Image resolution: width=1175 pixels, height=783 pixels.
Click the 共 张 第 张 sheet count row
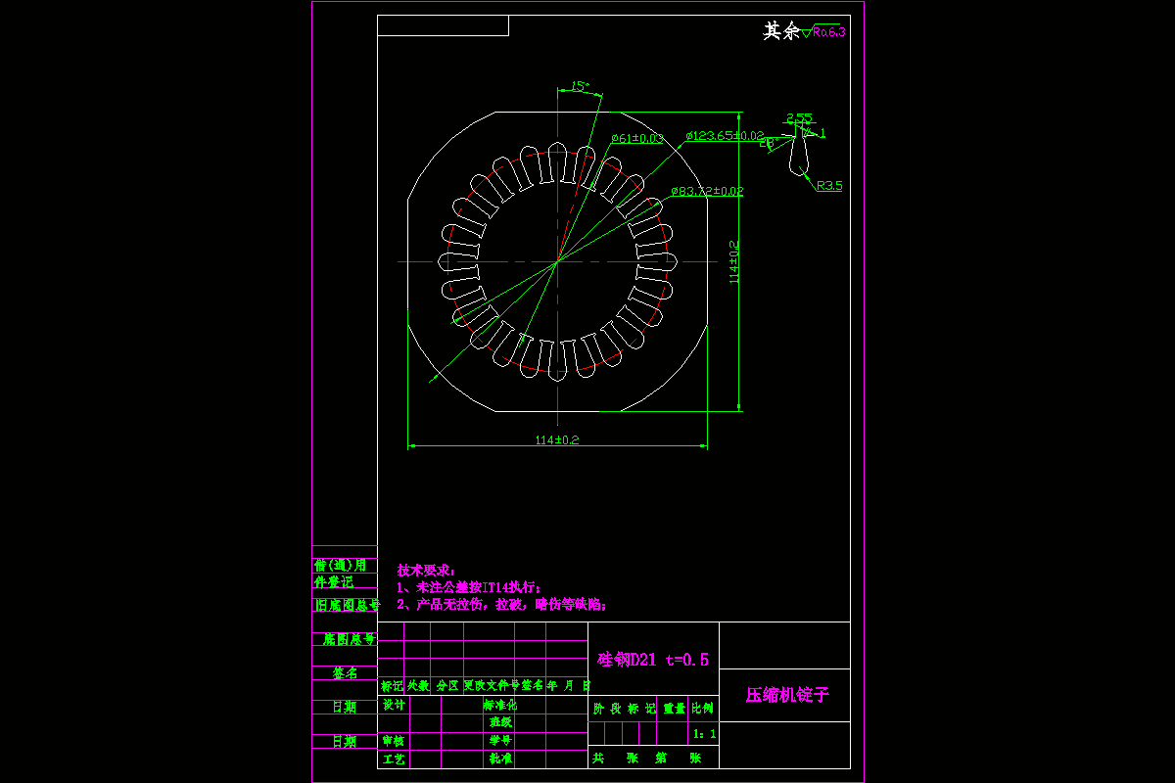tap(647, 759)
